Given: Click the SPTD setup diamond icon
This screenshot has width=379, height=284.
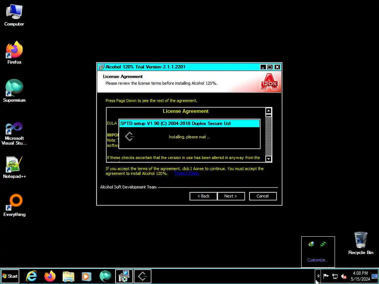Looking at the screenshot, I should [130, 137].
